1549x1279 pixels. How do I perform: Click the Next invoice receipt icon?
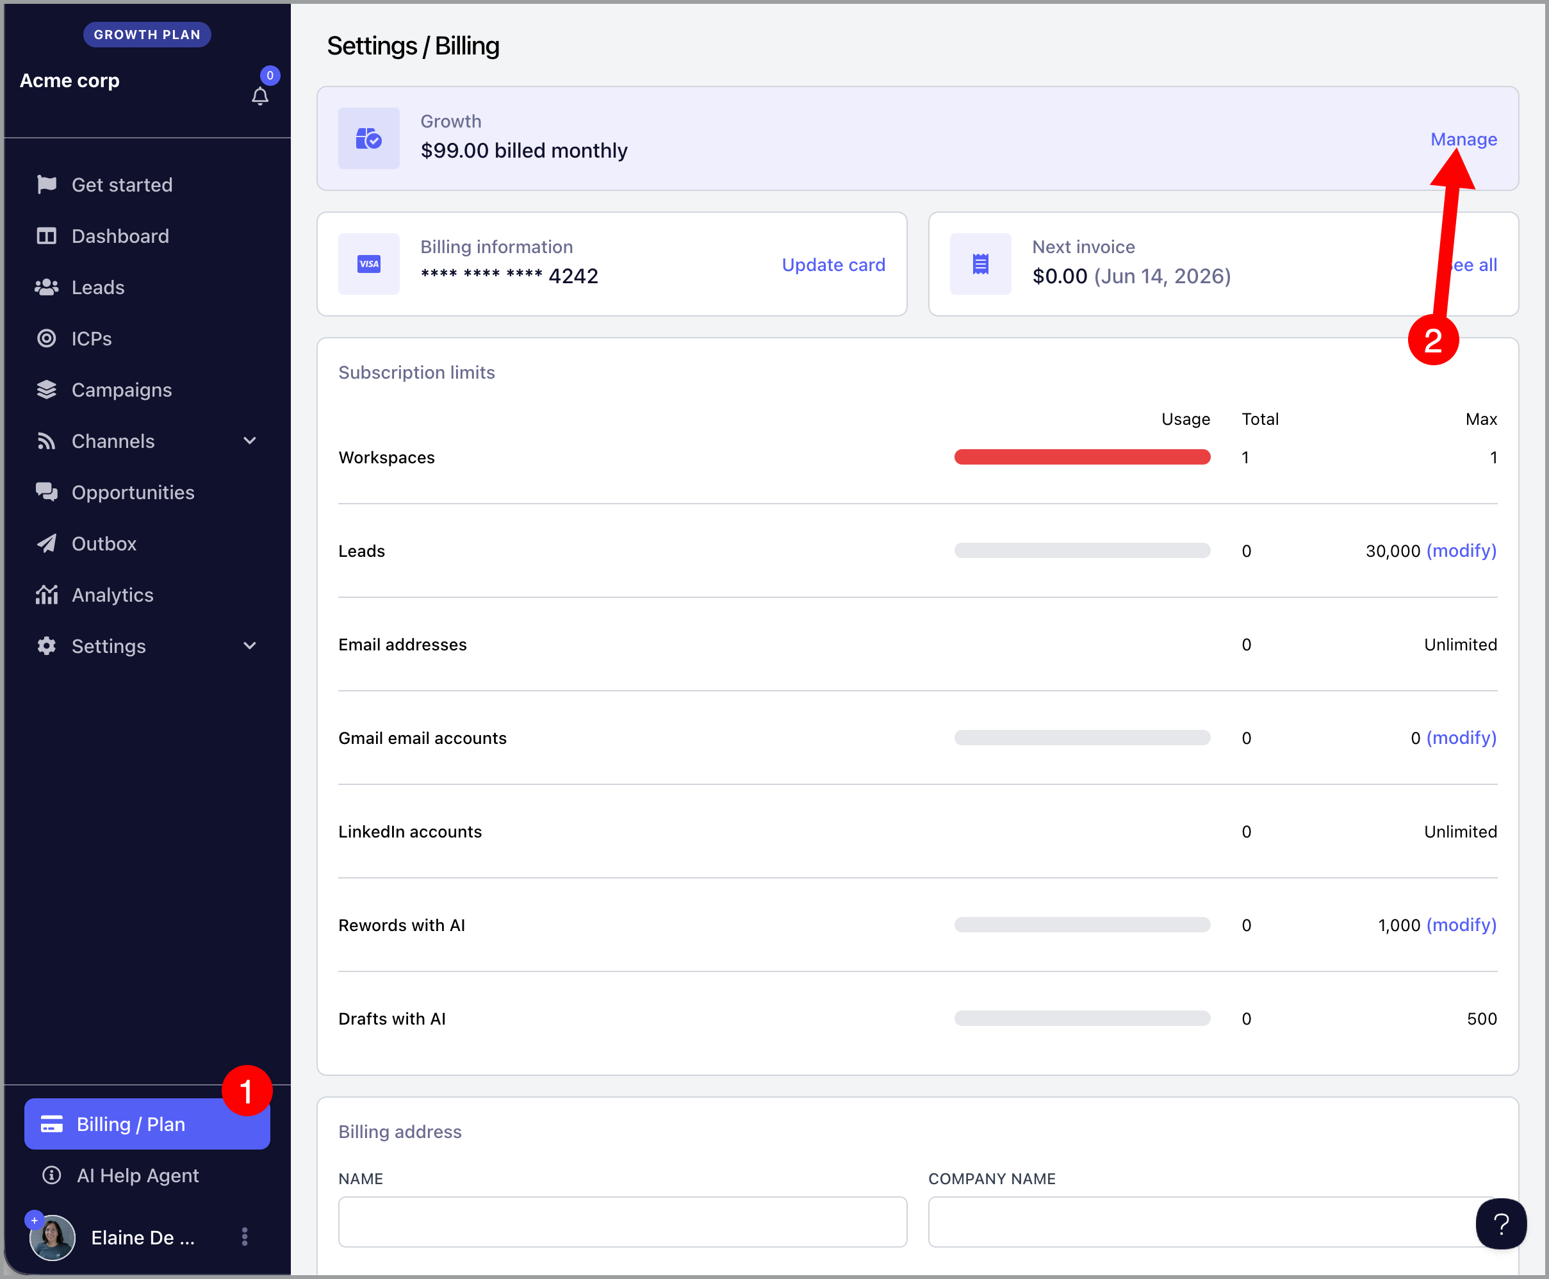click(x=980, y=264)
